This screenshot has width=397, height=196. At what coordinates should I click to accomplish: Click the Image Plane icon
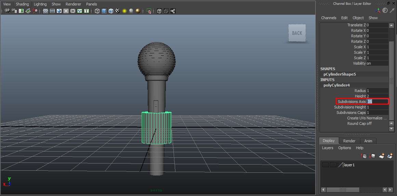pyautogui.click(x=28, y=11)
